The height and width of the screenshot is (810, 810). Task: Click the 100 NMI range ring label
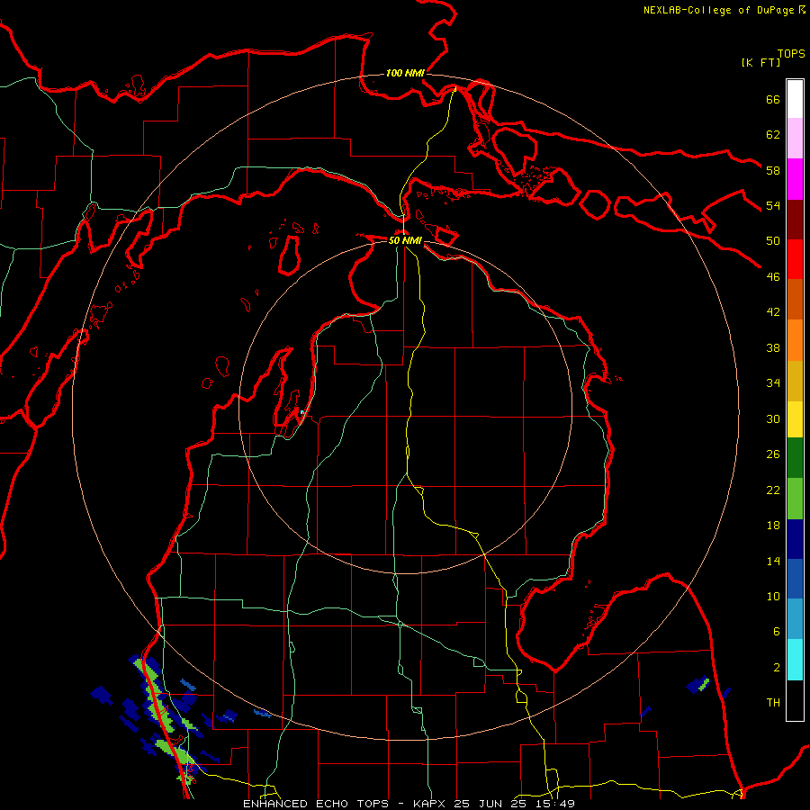(405, 73)
